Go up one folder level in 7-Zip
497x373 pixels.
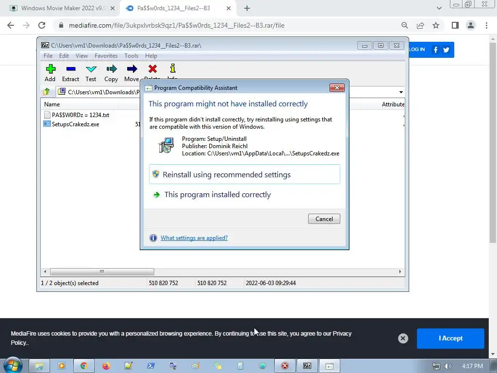coord(47,92)
